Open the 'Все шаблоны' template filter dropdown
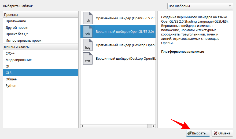The image size is (236, 139). click(200, 6)
